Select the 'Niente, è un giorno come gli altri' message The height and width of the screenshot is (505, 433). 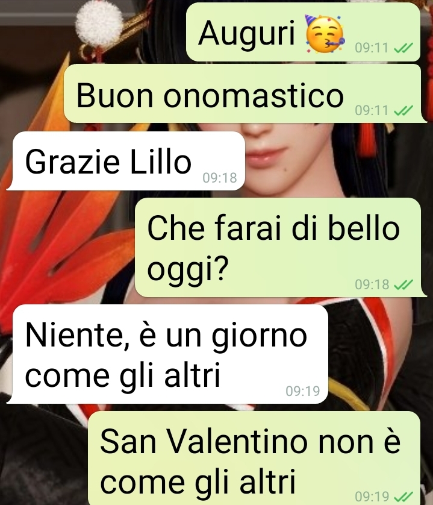tap(167, 354)
